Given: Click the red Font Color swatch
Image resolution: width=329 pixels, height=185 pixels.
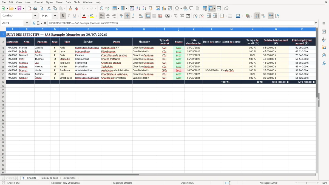Looking at the screenshot, I should pos(84,16).
